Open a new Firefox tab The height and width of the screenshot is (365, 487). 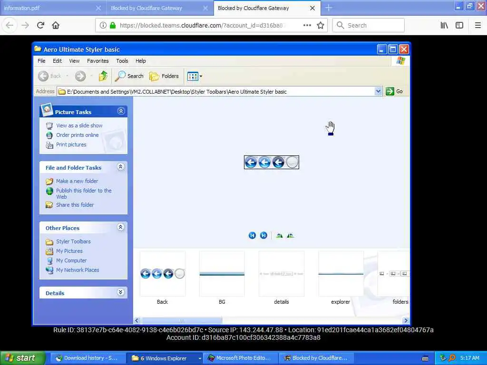pos(329,8)
